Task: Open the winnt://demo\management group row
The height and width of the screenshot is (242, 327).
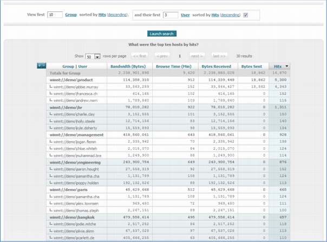Action: pyautogui.click(x=168, y=135)
